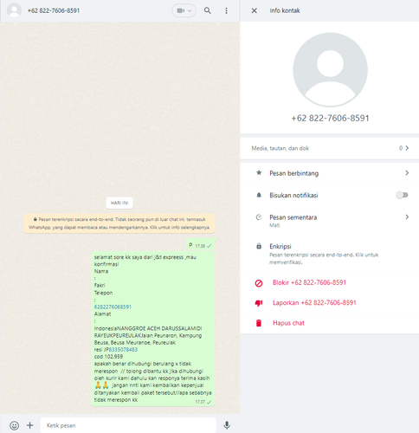Screen dimensions: 419x433
Task: Search within this chat using magnifier icon
Action: 208,10
